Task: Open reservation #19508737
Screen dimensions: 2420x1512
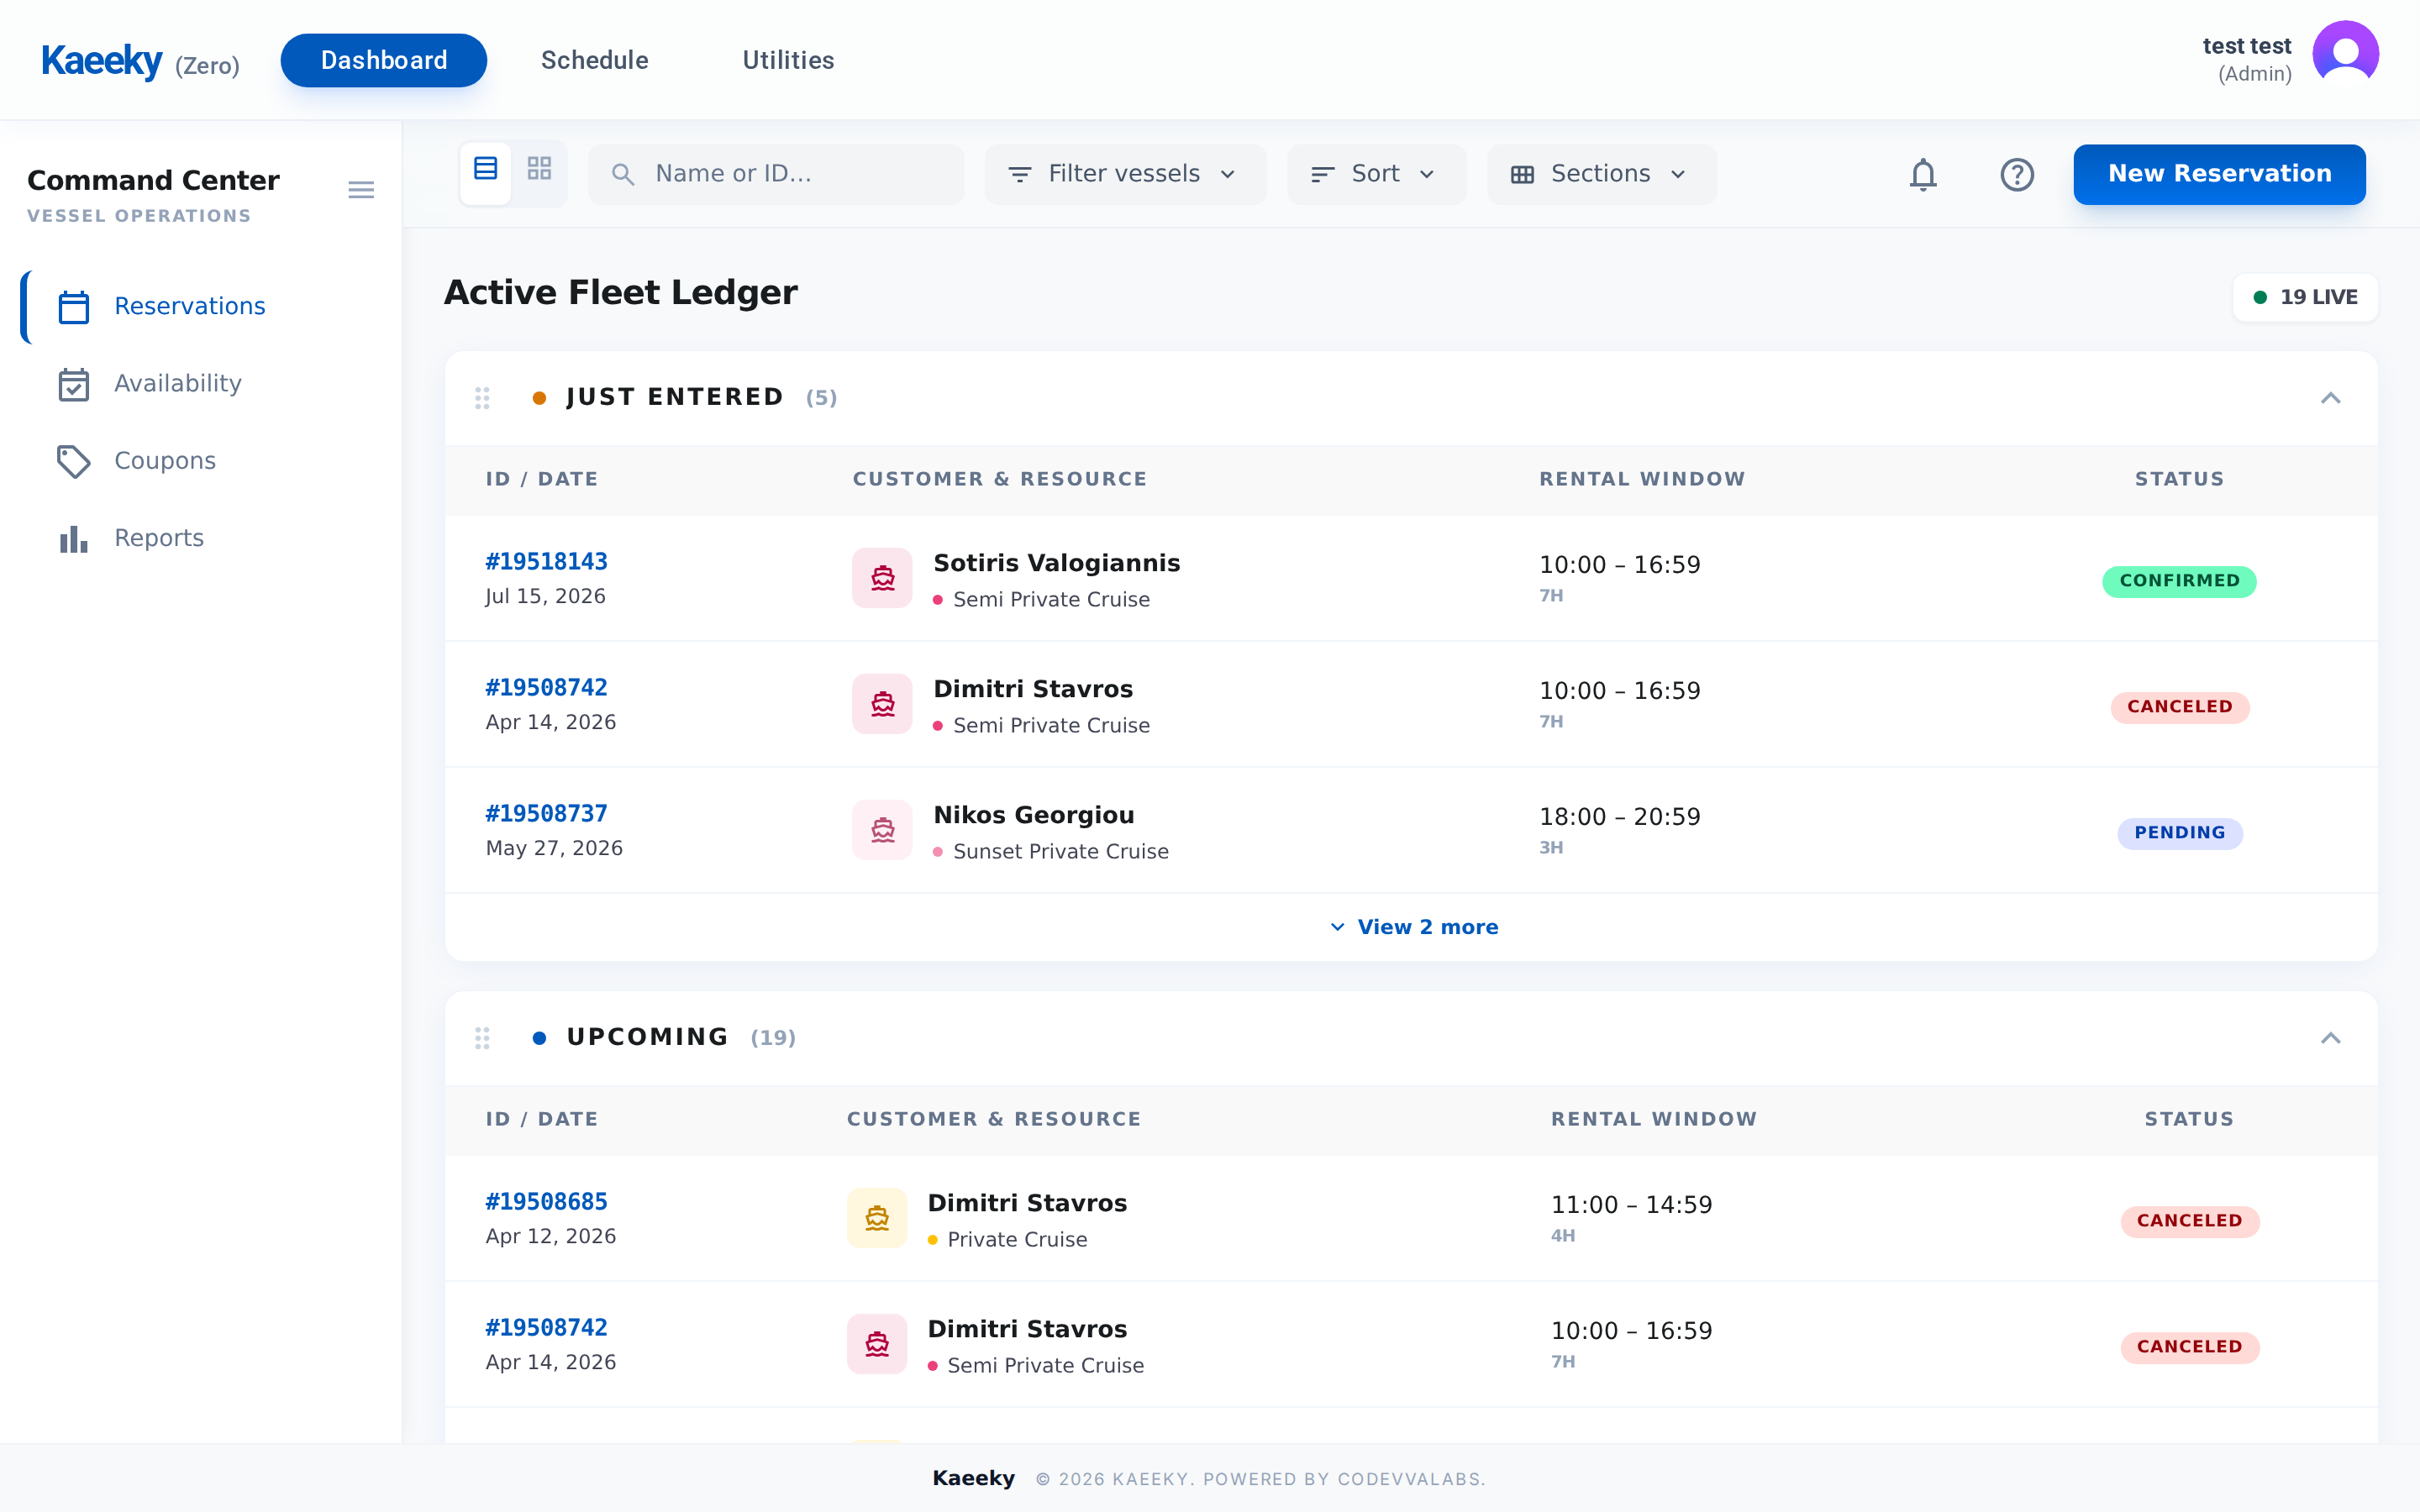Action: [x=546, y=814]
